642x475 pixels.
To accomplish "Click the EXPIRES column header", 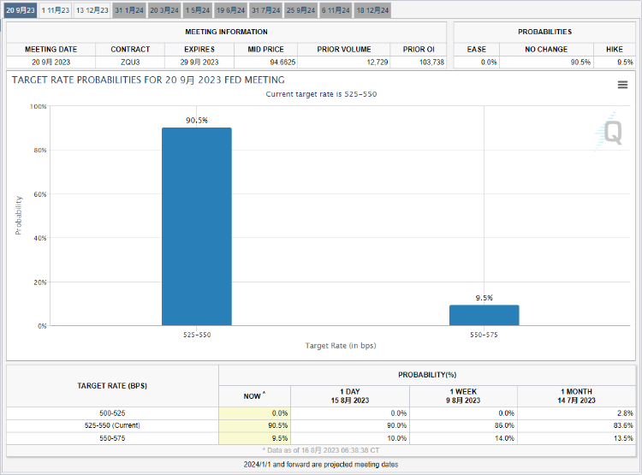I will point(199,49).
